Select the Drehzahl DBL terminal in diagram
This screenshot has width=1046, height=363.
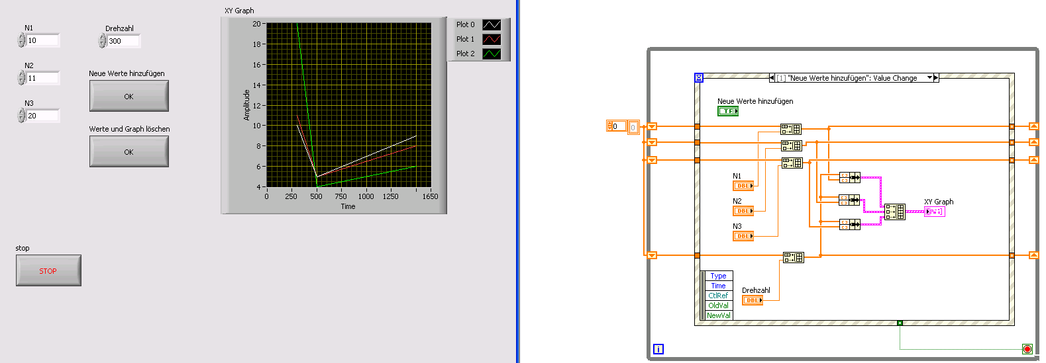(752, 300)
